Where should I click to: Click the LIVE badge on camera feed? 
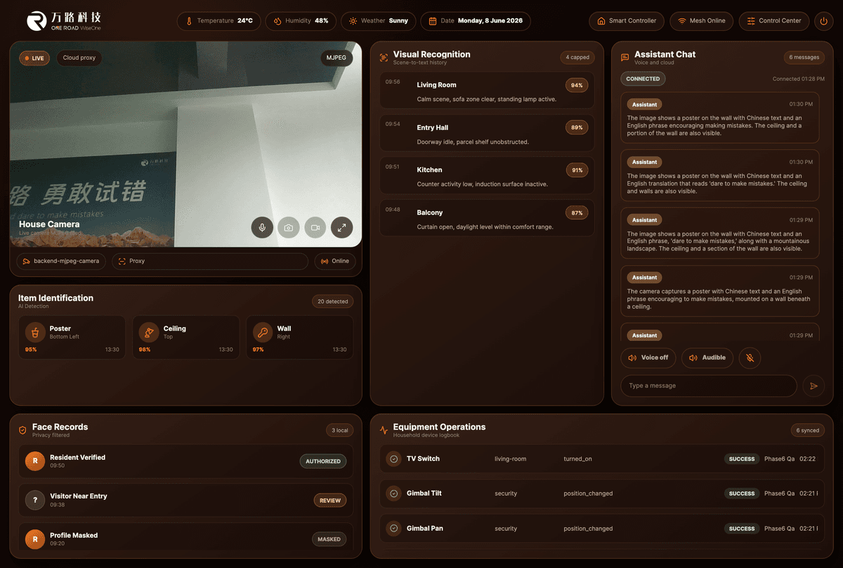(34, 58)
